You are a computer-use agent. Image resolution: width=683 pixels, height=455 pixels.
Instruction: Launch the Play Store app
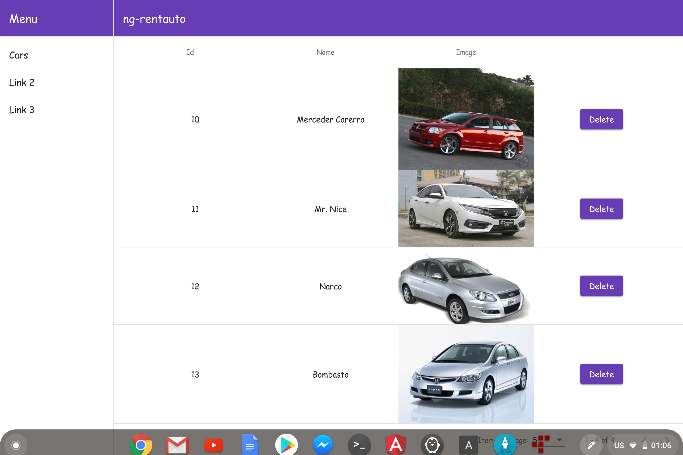pos(286,444)
